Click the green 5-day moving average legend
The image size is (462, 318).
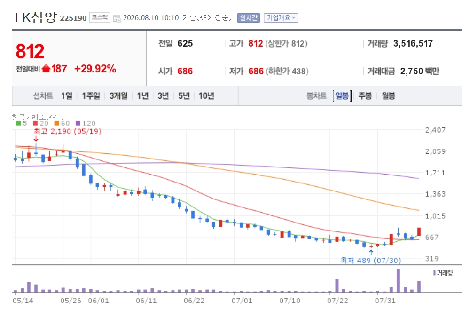click(x=21, y=123)
